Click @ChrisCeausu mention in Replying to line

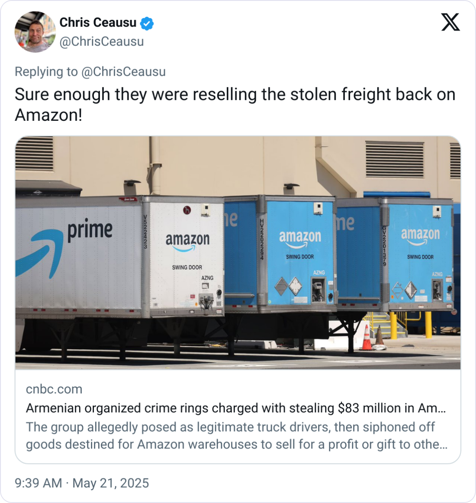[x=123, y=71]
